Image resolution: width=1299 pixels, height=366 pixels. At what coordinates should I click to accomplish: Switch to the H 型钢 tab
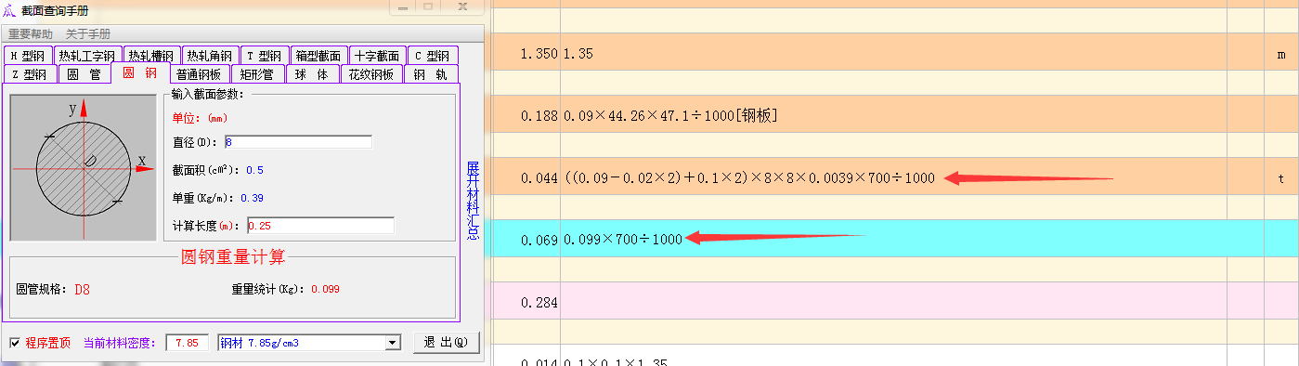tap(27, 56)
